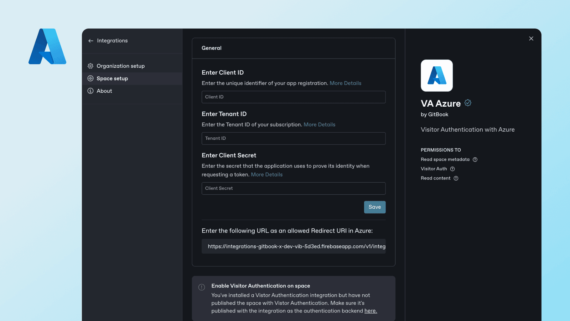Open the About section
Viewport: 570px width, 321px height.
pyautogui.click(x=132, y=91)
